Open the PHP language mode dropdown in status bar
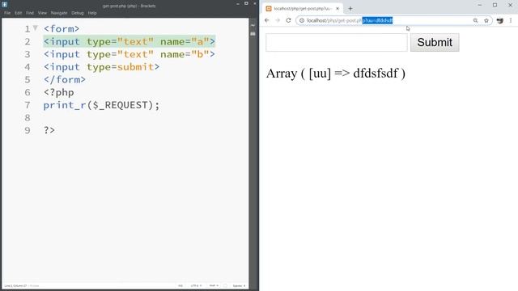 [214, 285]
